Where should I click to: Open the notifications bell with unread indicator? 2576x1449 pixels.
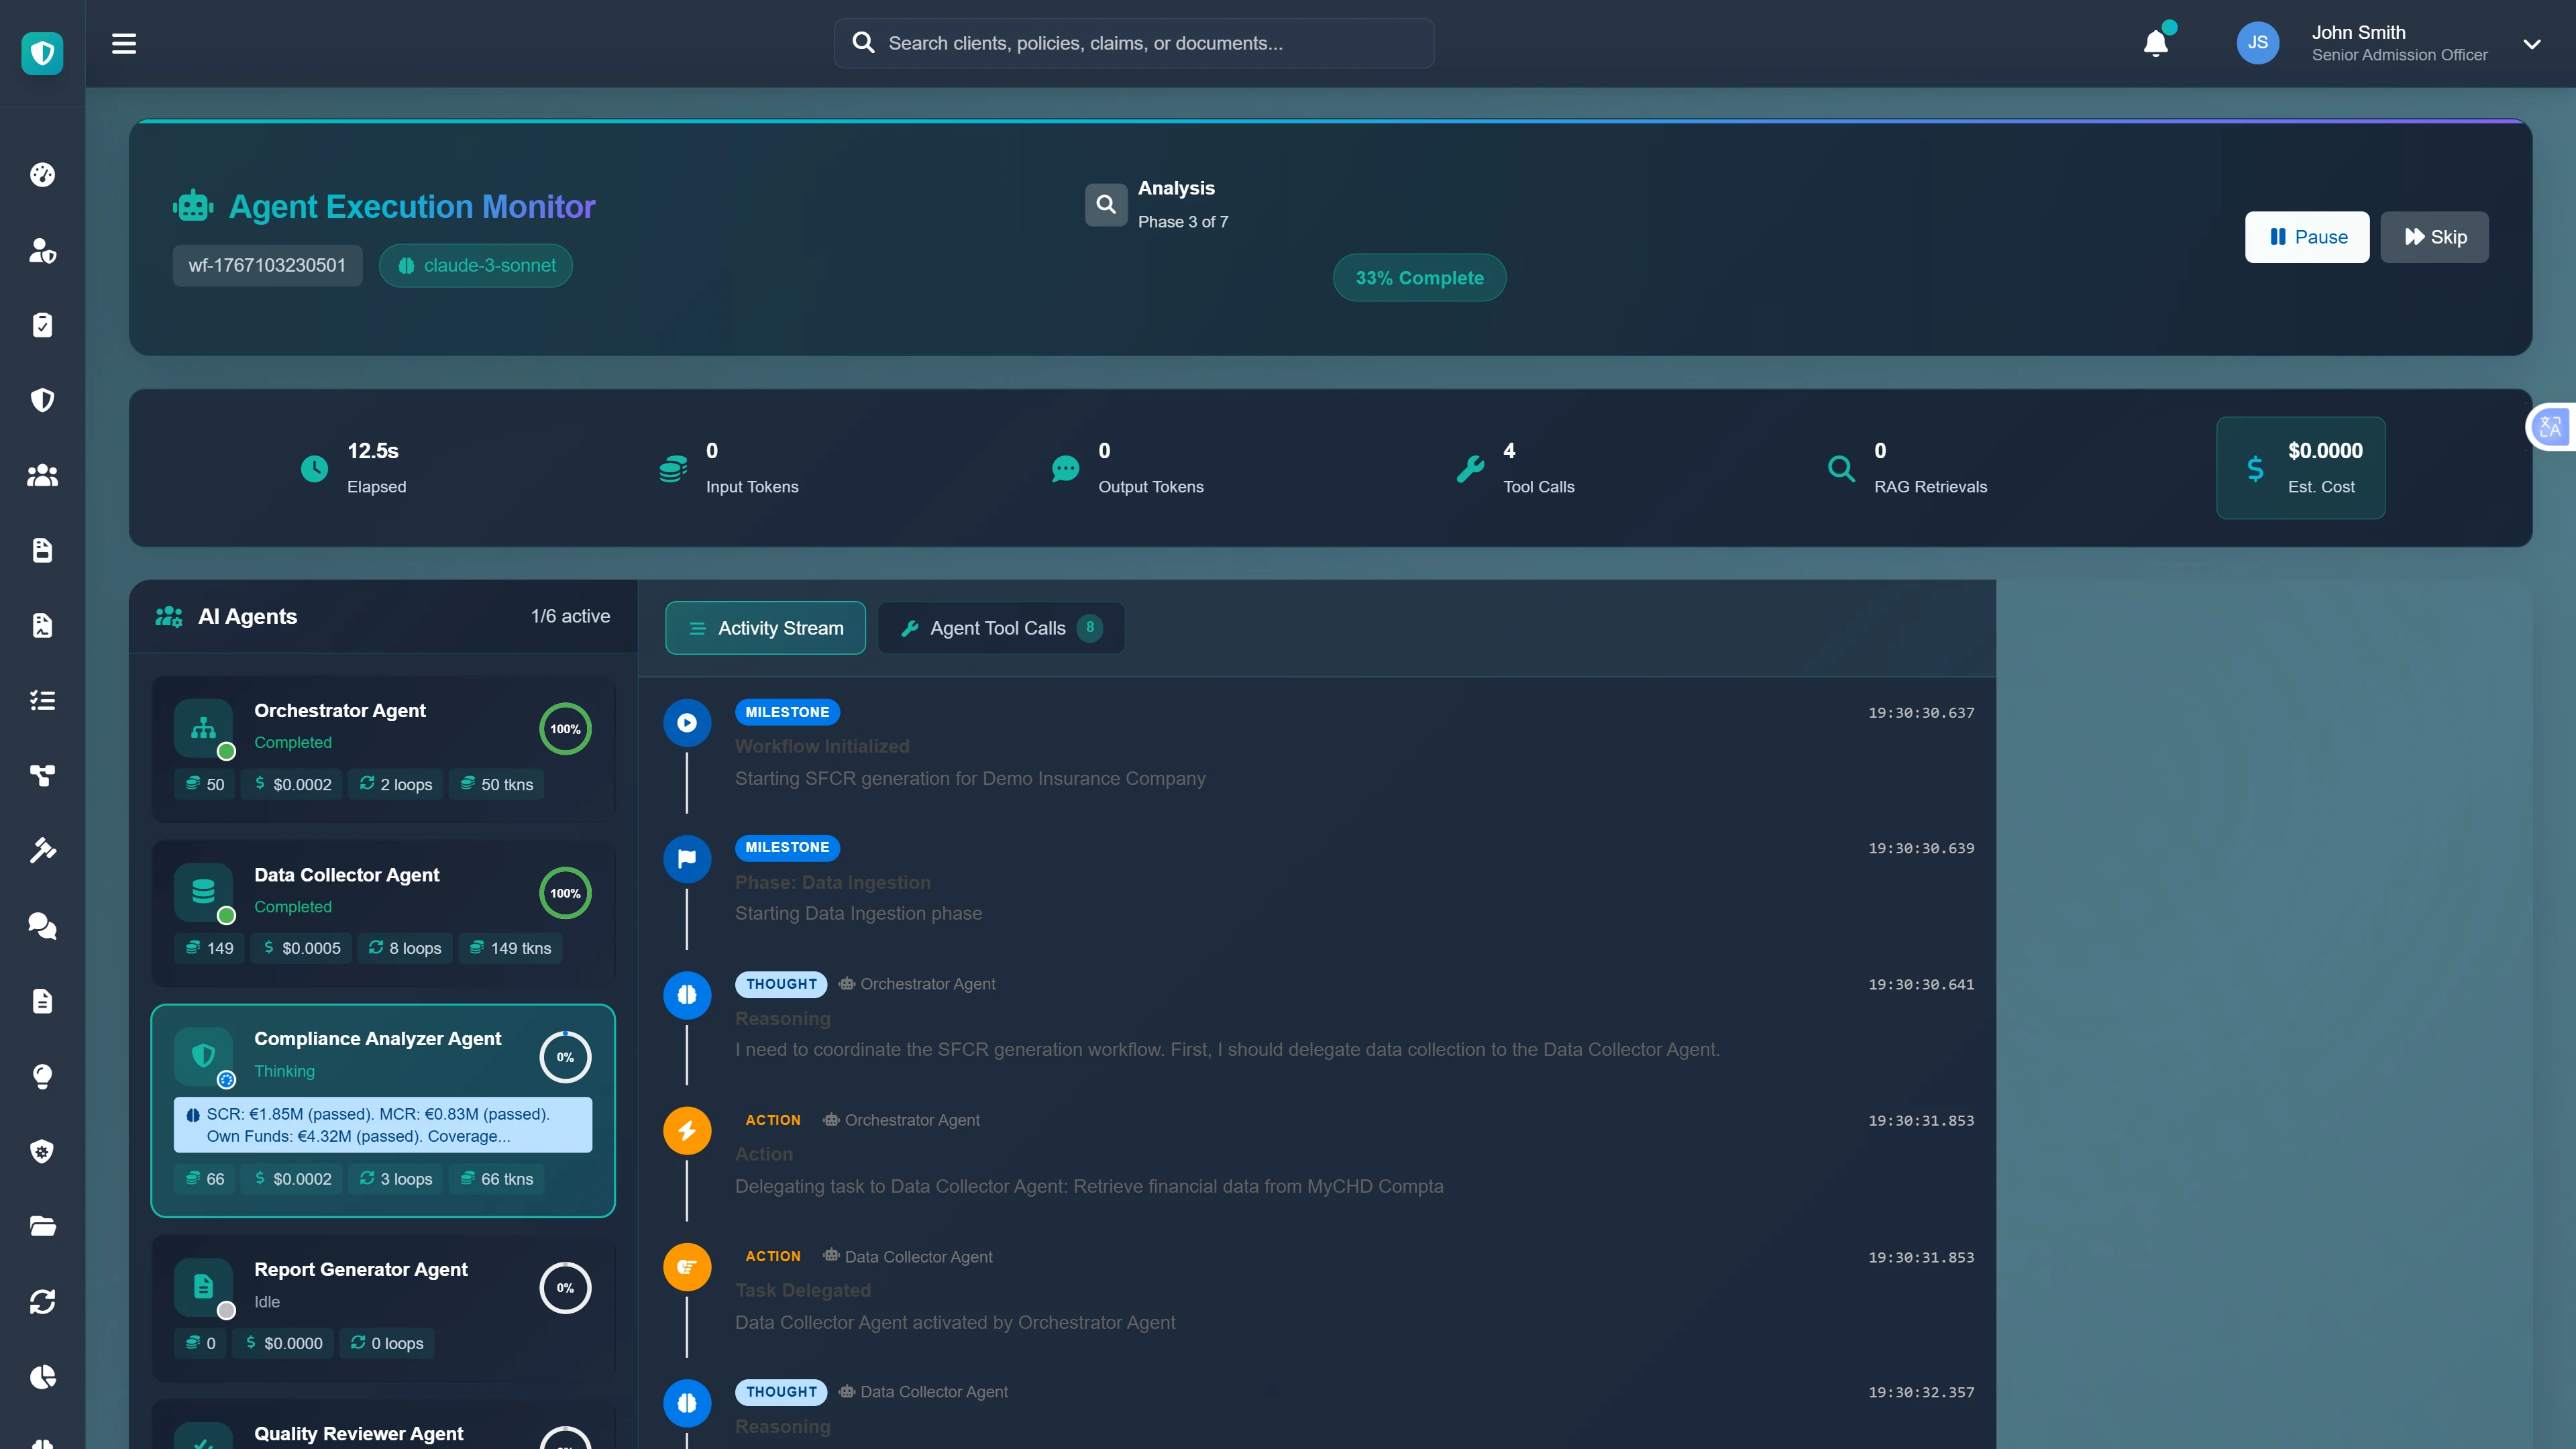click(2156, 42)
